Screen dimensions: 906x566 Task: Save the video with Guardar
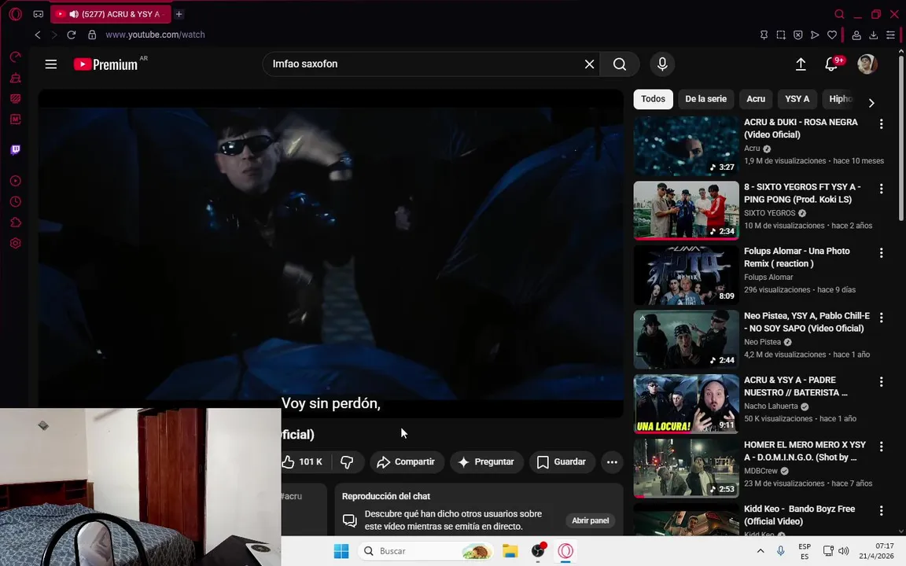tap(562, 462)
